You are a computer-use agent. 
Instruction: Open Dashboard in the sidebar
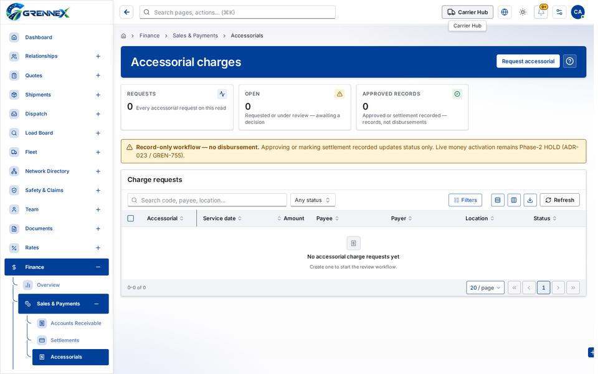pos(57,37)
